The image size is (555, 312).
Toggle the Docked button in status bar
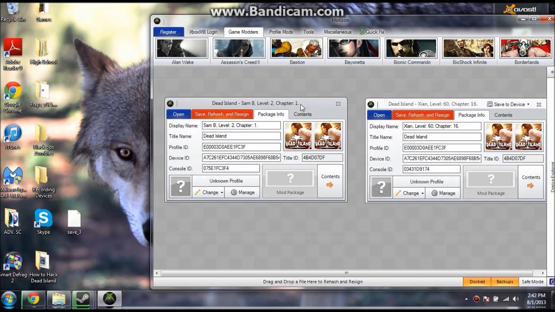pos(477,282)
